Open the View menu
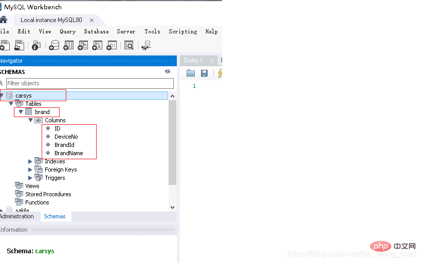This screenshot has height=263, width=421. pyautogui.click(x=45, y=31)
